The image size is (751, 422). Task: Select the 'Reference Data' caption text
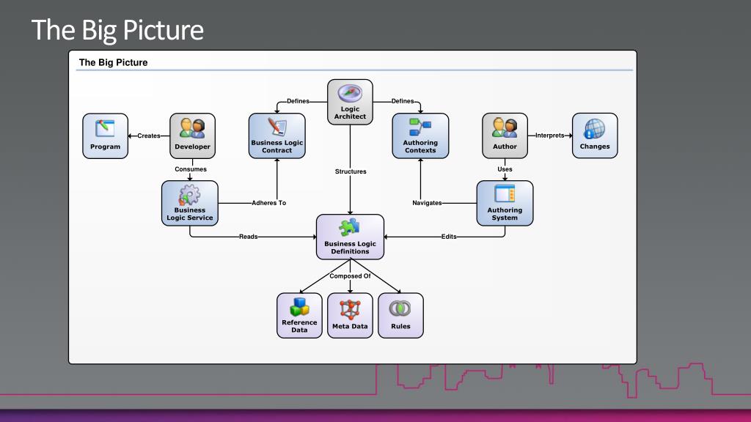coord(299,326)
